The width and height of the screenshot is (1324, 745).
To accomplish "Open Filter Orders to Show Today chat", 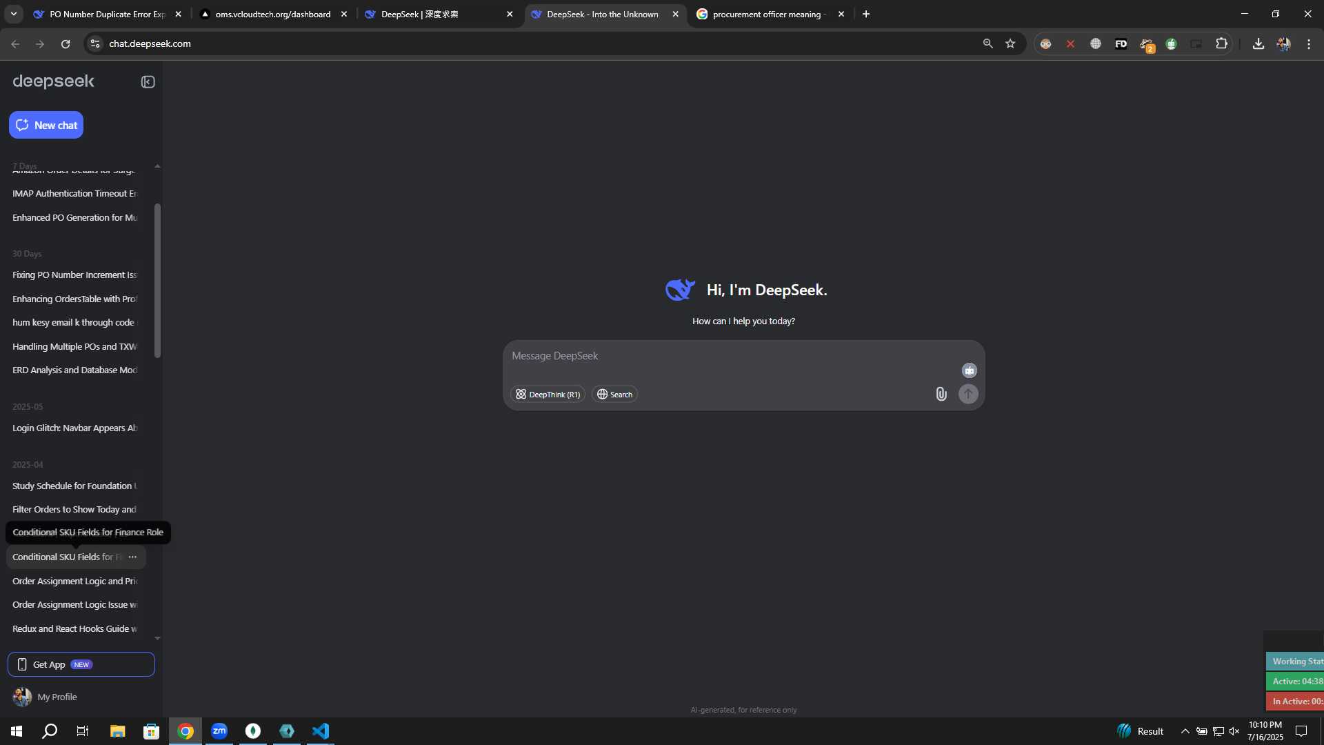I will click(x=74, y=509).
